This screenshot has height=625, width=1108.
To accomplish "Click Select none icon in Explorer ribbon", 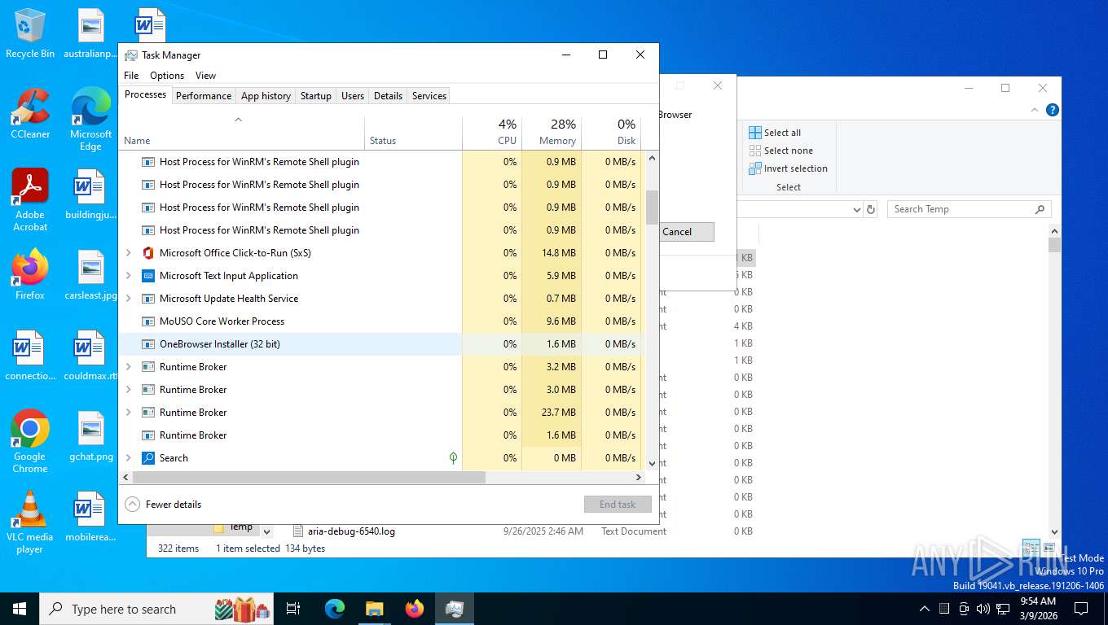I will coord(755,151).
